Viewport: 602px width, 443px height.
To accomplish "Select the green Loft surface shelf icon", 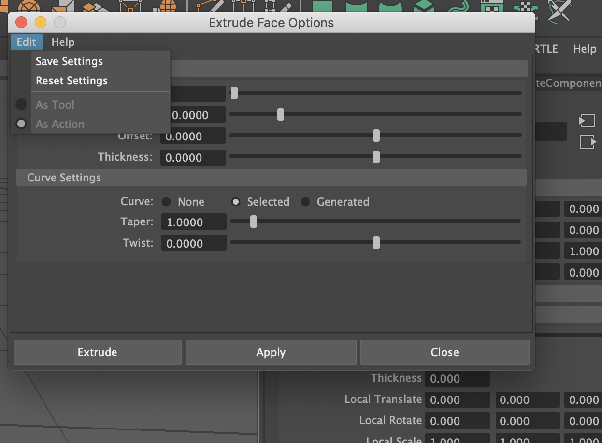I will [x=358, y=6].
